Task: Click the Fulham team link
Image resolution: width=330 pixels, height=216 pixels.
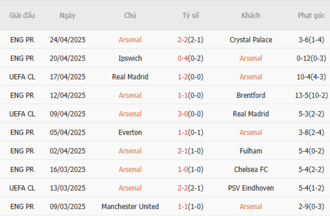Action: (x=251, y=151)
